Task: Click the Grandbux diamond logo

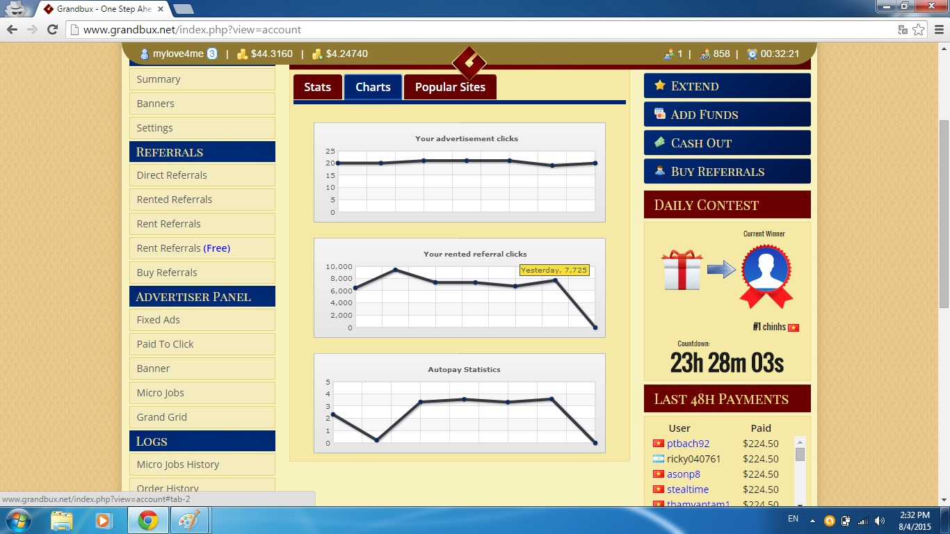Action: coord(469,63)
